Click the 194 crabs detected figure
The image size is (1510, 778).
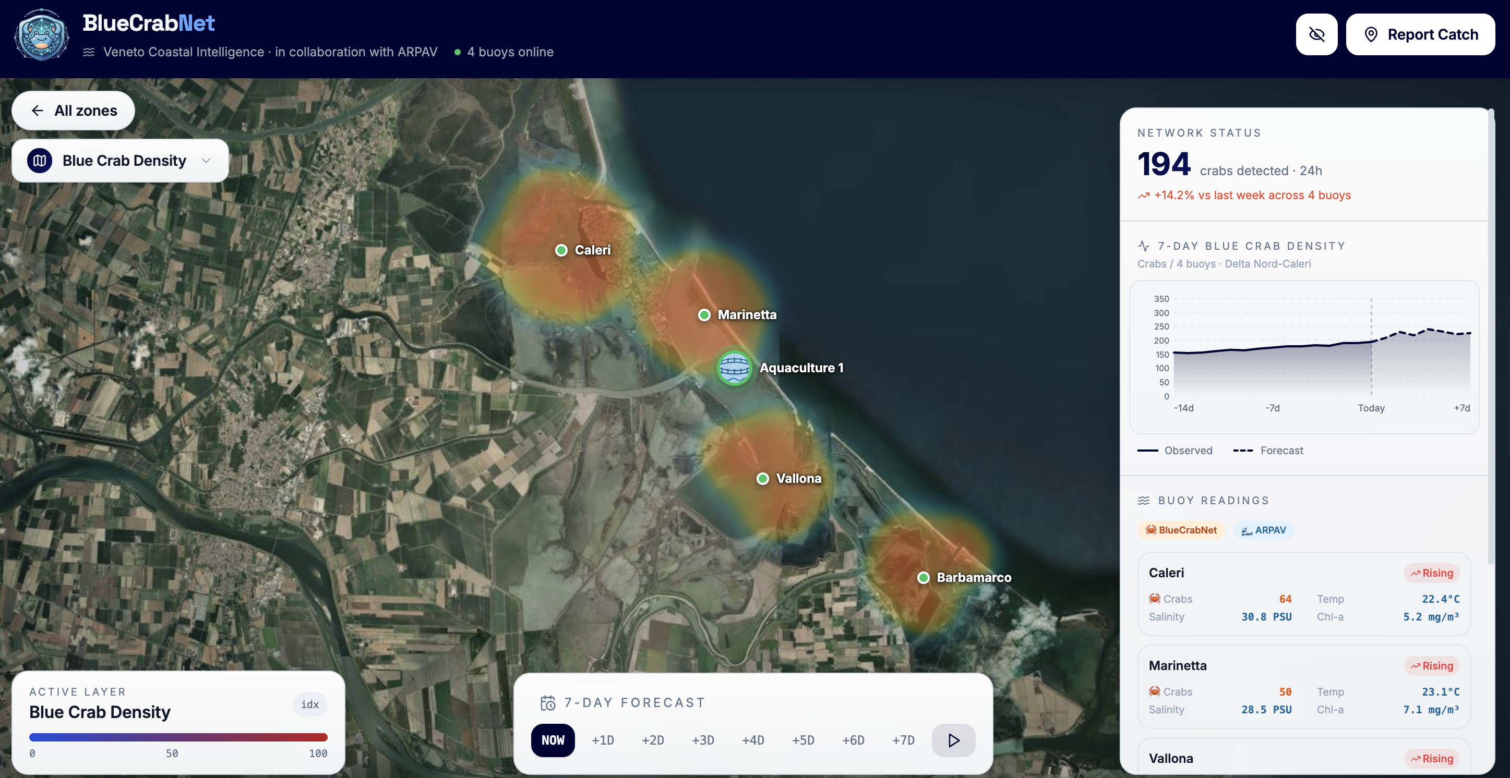[1164, 164]
